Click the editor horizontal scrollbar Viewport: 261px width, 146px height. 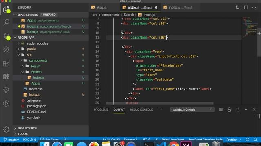[x=159, y=103]
